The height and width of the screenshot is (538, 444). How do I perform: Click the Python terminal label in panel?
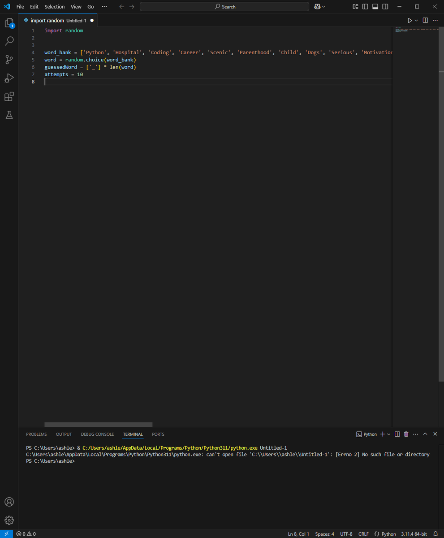366,434
